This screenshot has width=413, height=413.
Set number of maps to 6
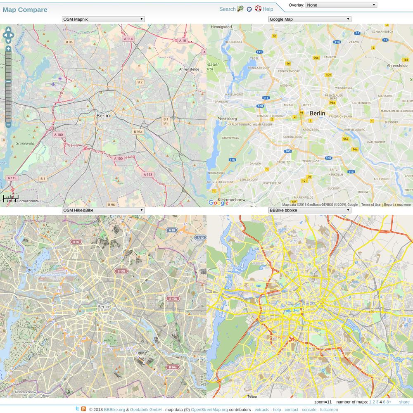pos(384,402)
